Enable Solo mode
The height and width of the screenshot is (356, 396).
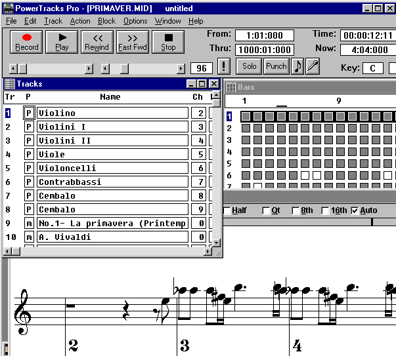click(249, 66)
